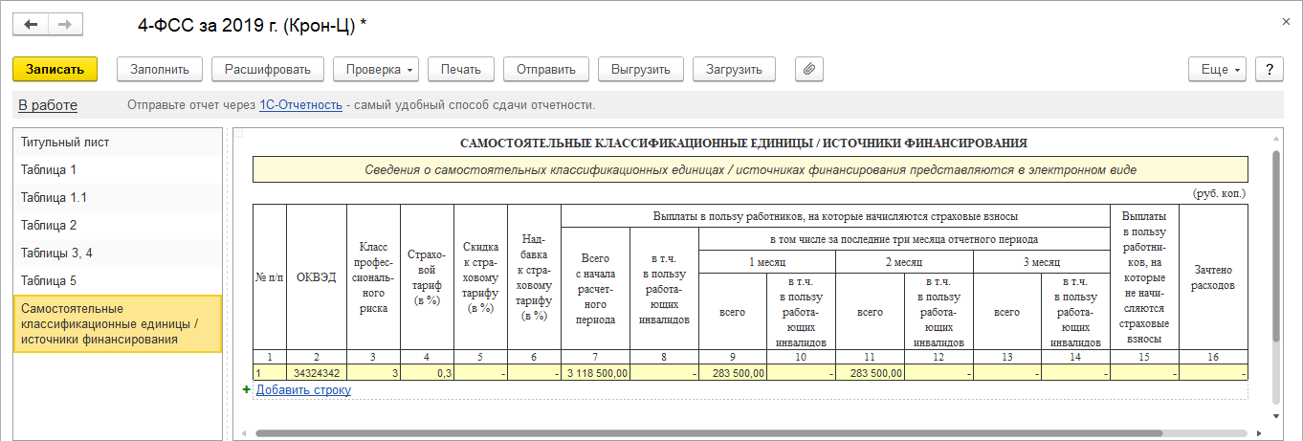
Task: Switch to Таблица 1 section
Action: coord(117,170)
